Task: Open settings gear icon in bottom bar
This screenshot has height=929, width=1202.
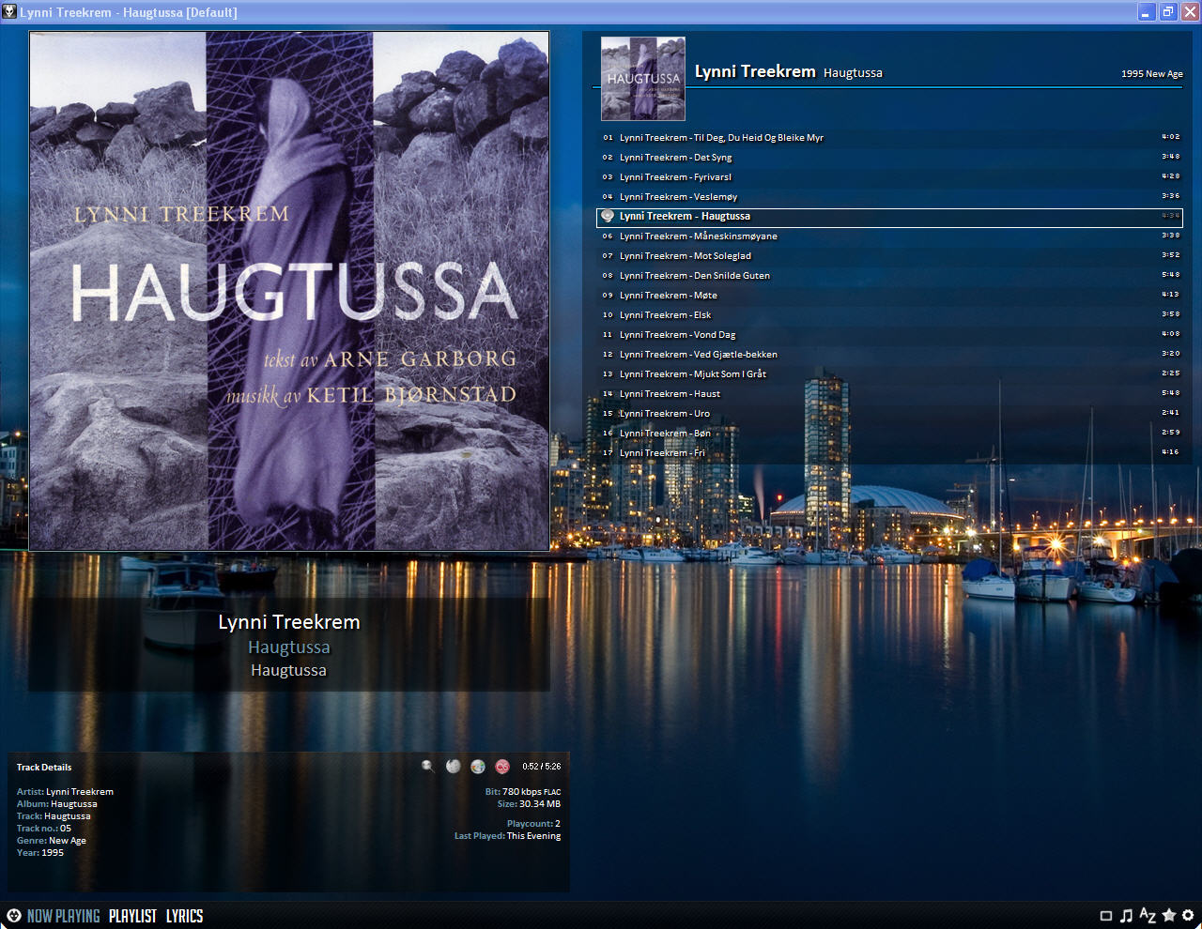Action: coord(1188,916)
